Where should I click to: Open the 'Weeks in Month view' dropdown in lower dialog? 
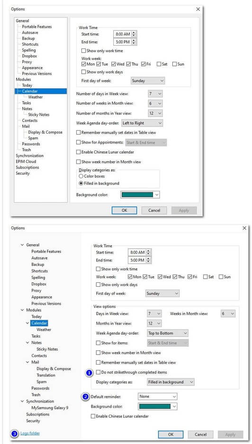228,314
